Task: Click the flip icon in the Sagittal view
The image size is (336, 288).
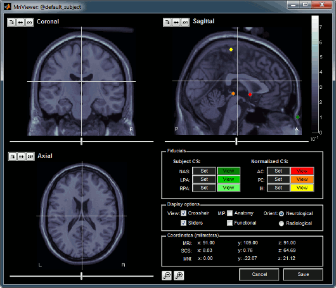Action: 176,22
